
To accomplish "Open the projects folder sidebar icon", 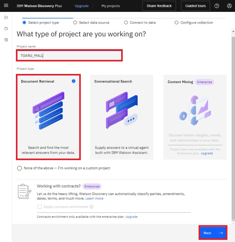I will (6, 28).
